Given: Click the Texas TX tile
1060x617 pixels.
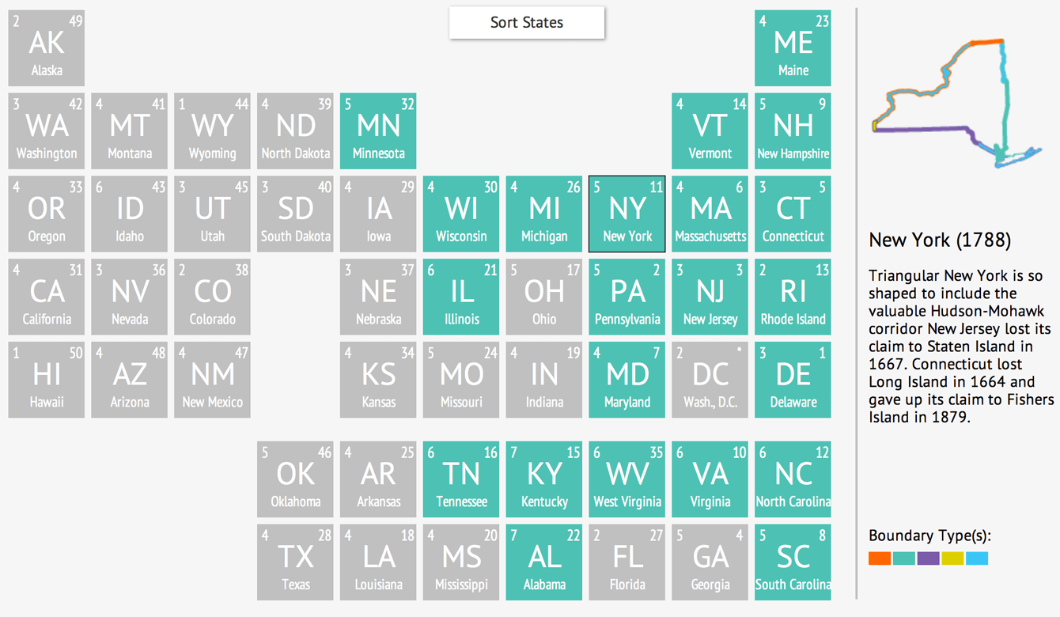Looking at the screenshot, I should 295,562.
